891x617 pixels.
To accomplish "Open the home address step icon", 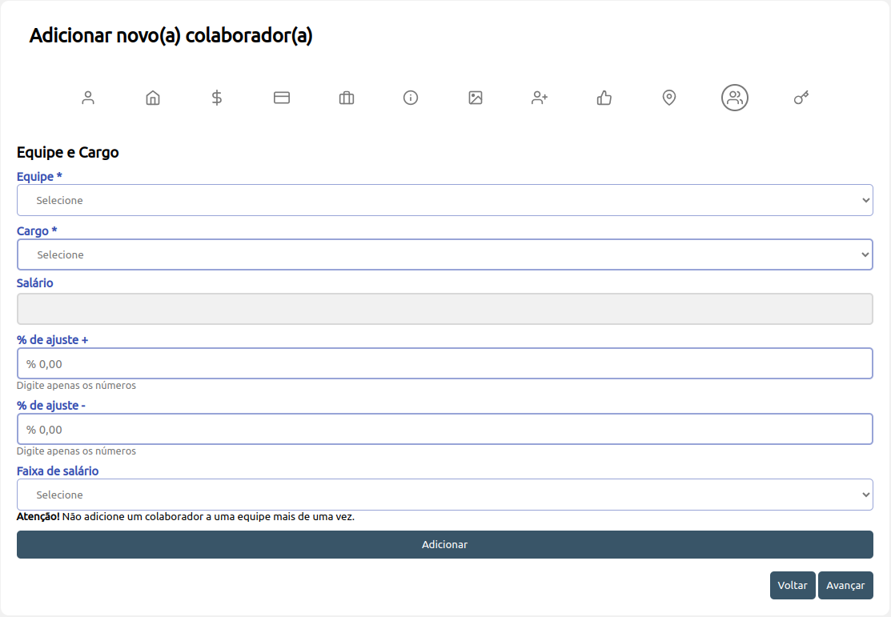I will click(153, 98).
